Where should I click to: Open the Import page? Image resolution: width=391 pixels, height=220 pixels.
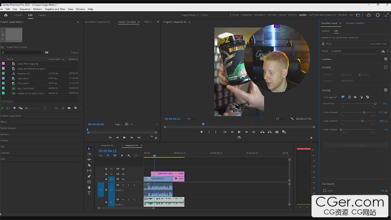18,15
